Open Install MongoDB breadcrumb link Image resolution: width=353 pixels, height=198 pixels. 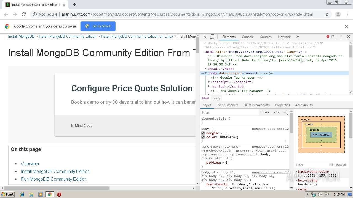point(21,36)
